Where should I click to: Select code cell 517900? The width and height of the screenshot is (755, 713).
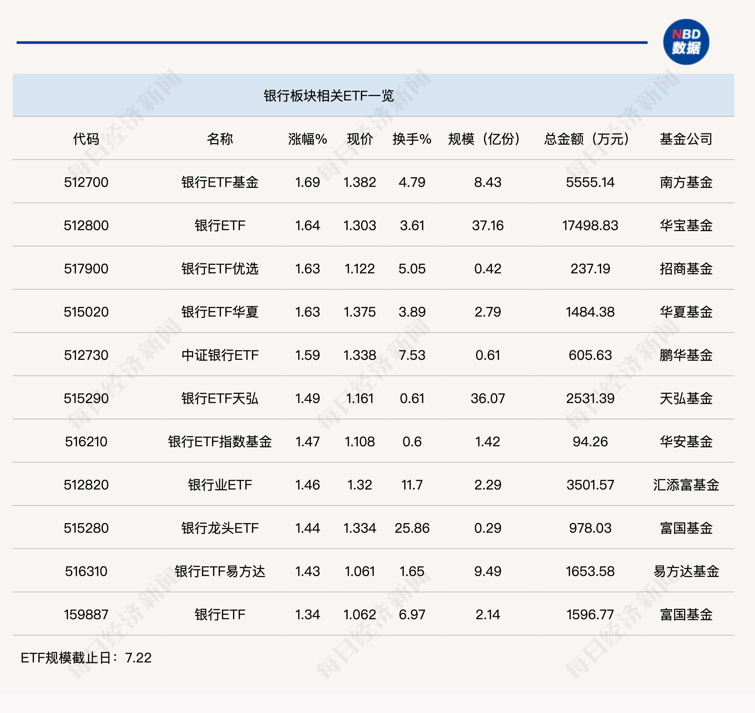pyautogui.click(x=86, y=269)
